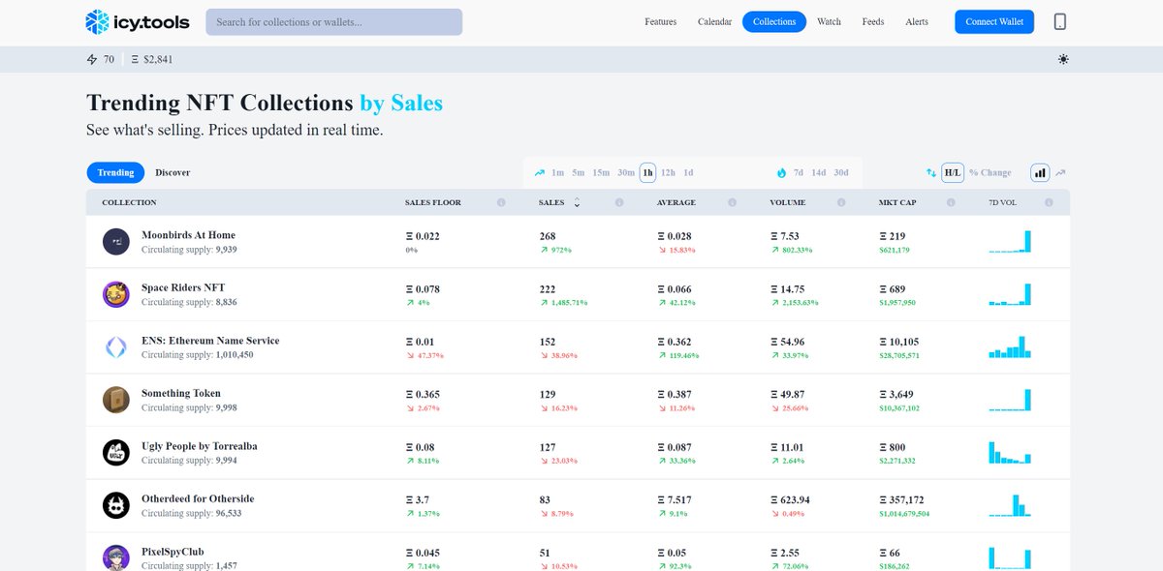The height and width of the screenshot is (571, 1163).
Task: Click the fire icon next to the 7d filter
Action: tap(782, 172)
